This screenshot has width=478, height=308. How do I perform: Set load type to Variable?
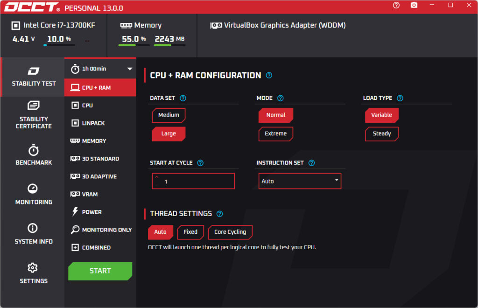382,115
